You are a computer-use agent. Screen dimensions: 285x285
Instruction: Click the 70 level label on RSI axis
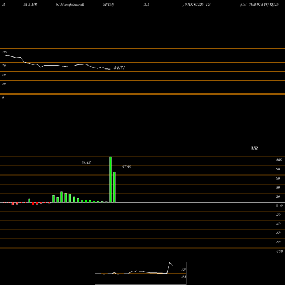[x=4, y=66]
